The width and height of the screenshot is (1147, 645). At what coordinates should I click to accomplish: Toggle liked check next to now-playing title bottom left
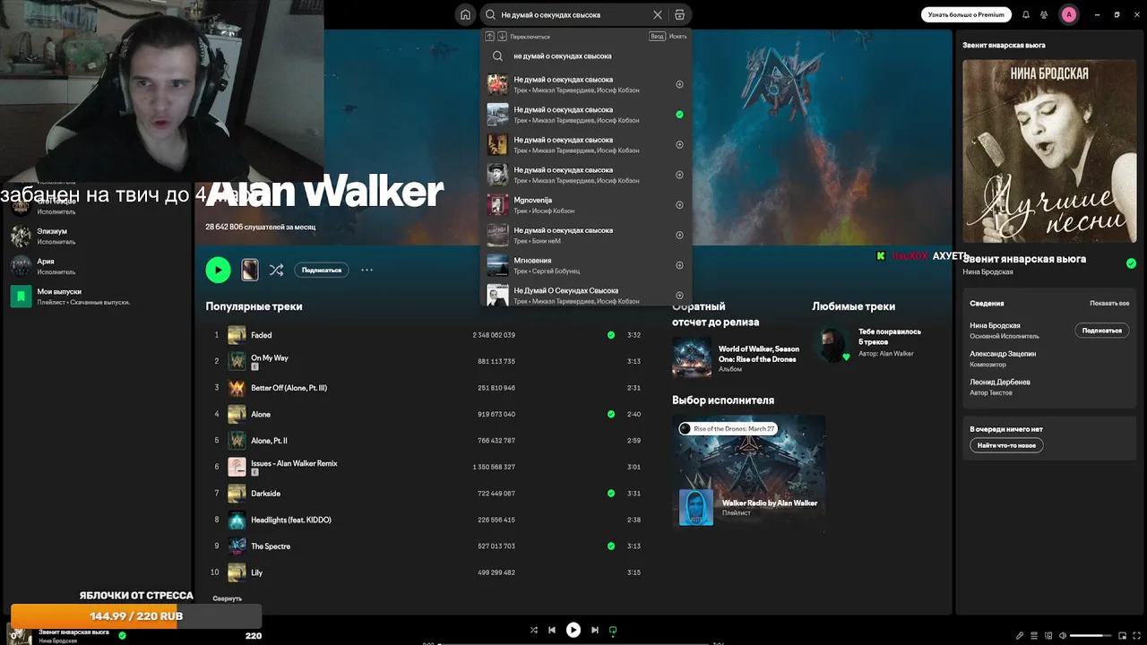pyautogui.click(x=123, y=635)
